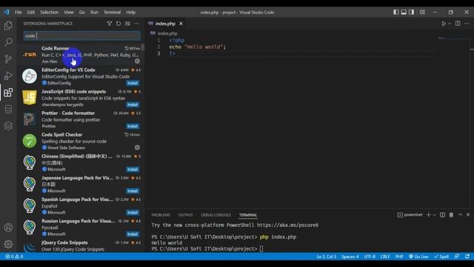Change Spaces: 4 indentation setting
The width and height of the screenshot is (474, 267).
[350, 257]
